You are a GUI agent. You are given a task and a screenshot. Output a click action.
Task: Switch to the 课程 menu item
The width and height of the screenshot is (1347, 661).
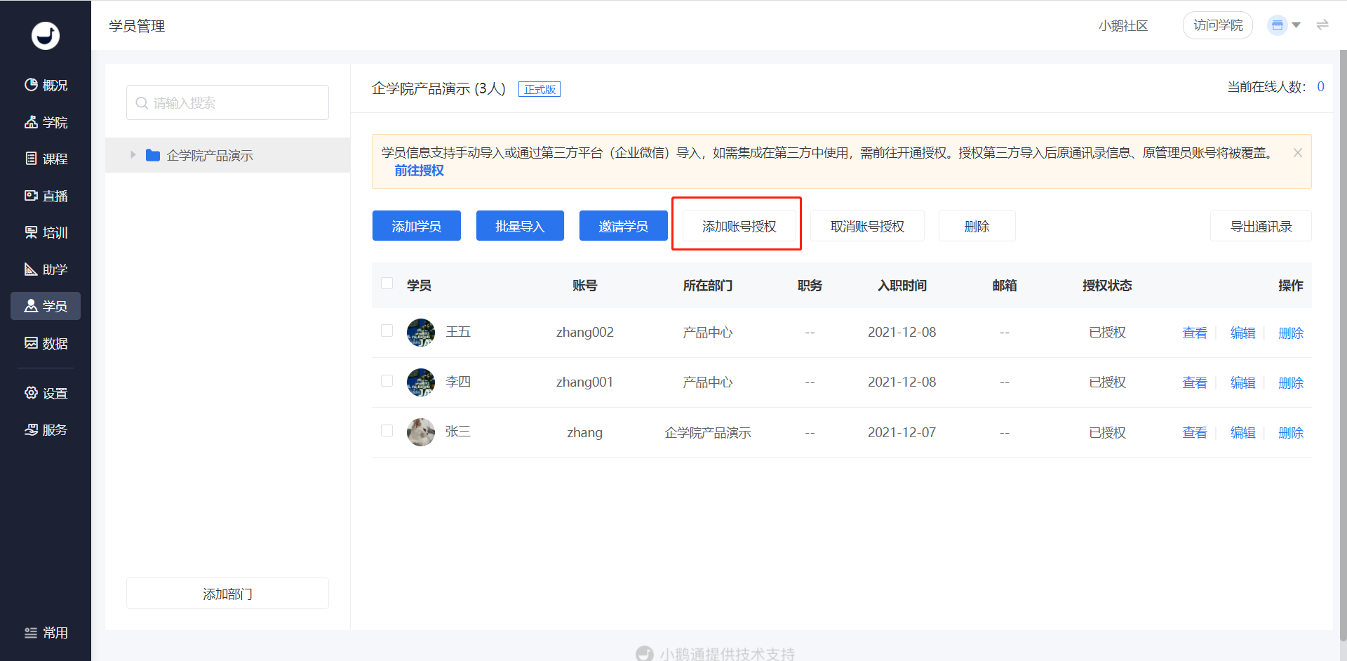click(46, 159)
